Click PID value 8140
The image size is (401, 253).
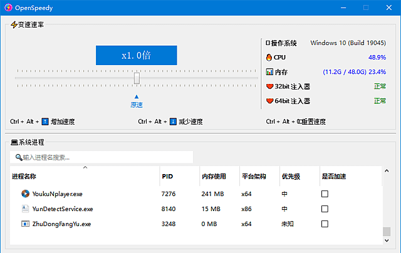(x=169, y=209)
